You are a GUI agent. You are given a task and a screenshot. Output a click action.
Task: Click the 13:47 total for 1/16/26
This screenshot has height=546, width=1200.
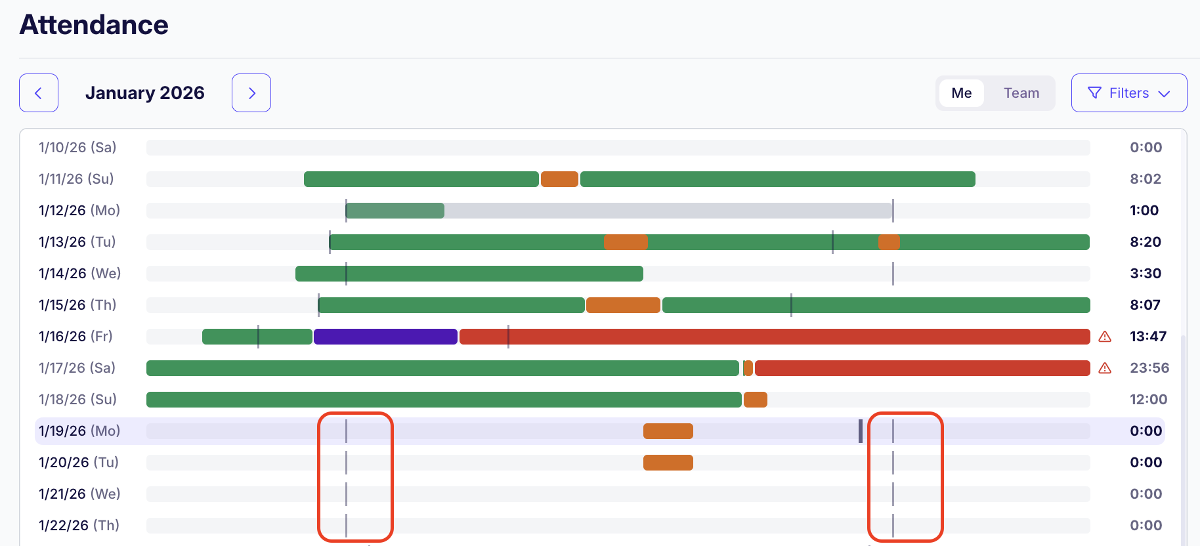[x=1147, y=337]
